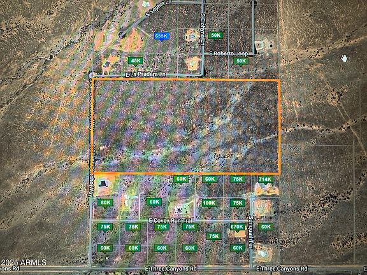Image resolution: width=367 pixels, height=275 pixels.
Task: Open the 45K listing marker
Action: point(136,61)
